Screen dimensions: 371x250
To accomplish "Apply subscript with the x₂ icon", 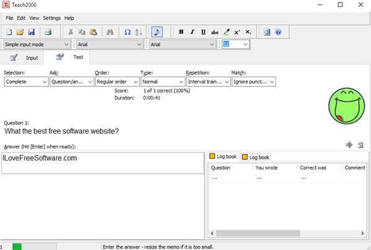I will pyautogui.click(x=248, y=32).
